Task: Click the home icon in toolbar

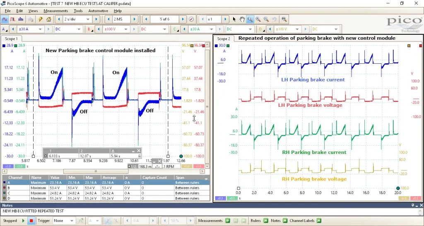Action: click(49, 19)
